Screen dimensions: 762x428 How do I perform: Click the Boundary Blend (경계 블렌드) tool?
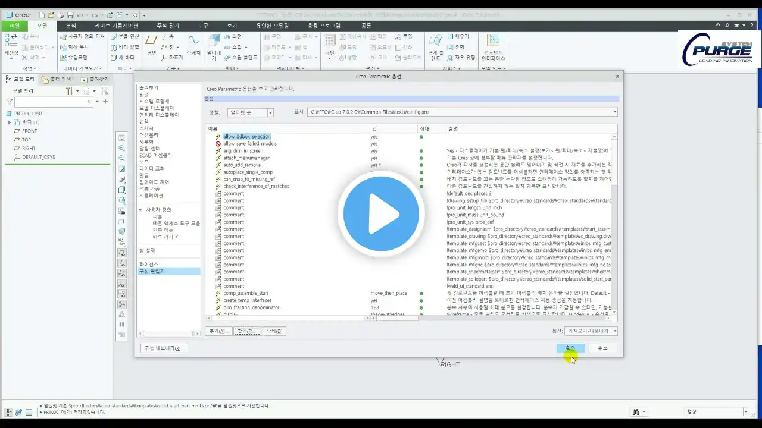pos(436,48)
